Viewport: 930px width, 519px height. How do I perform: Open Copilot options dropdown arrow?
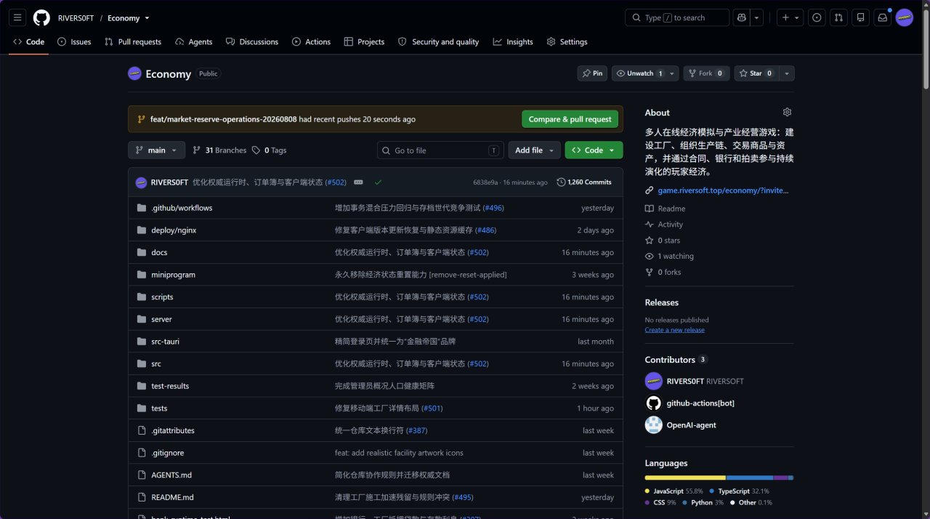tap(757, 17)
